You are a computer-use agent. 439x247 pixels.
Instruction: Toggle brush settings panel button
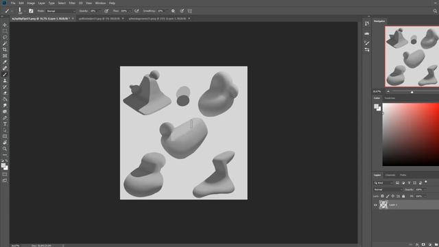(x=31, y=11)
